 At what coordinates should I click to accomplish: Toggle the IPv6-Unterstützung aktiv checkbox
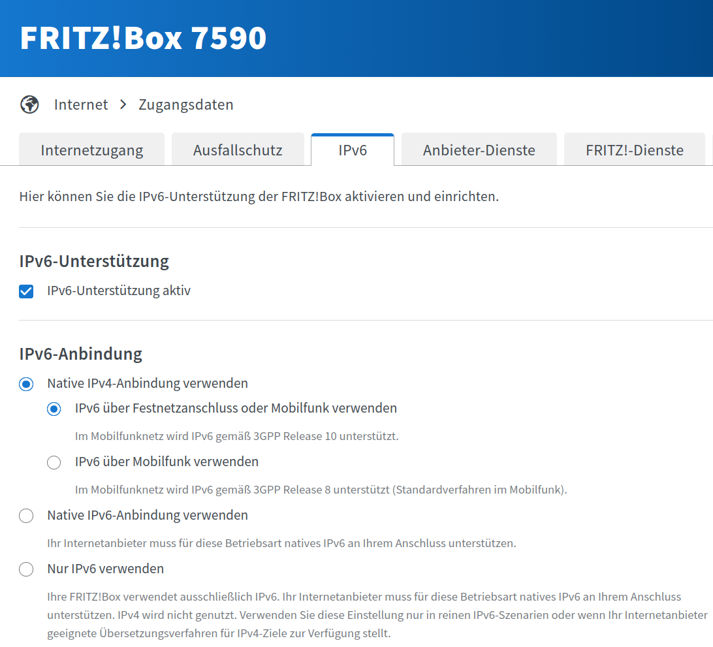tap(26, 291)
